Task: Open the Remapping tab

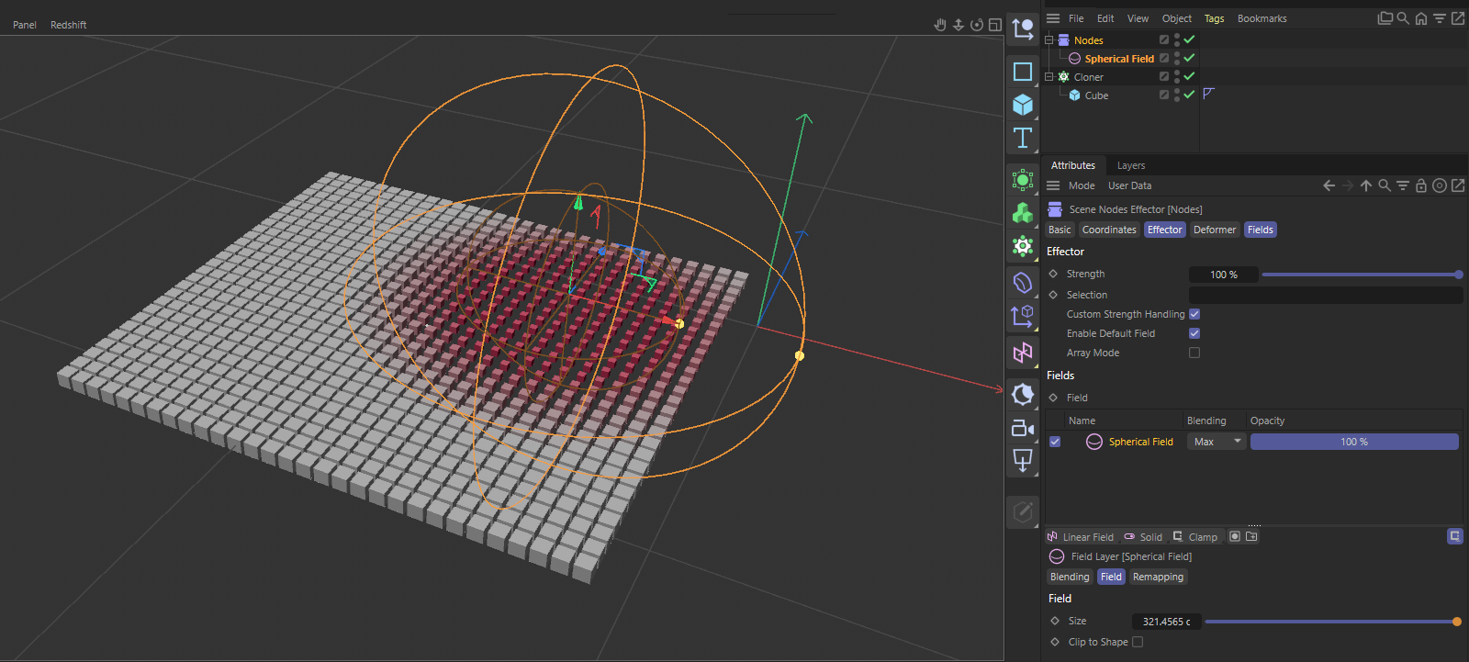Action: click(x=1158, y=577)
